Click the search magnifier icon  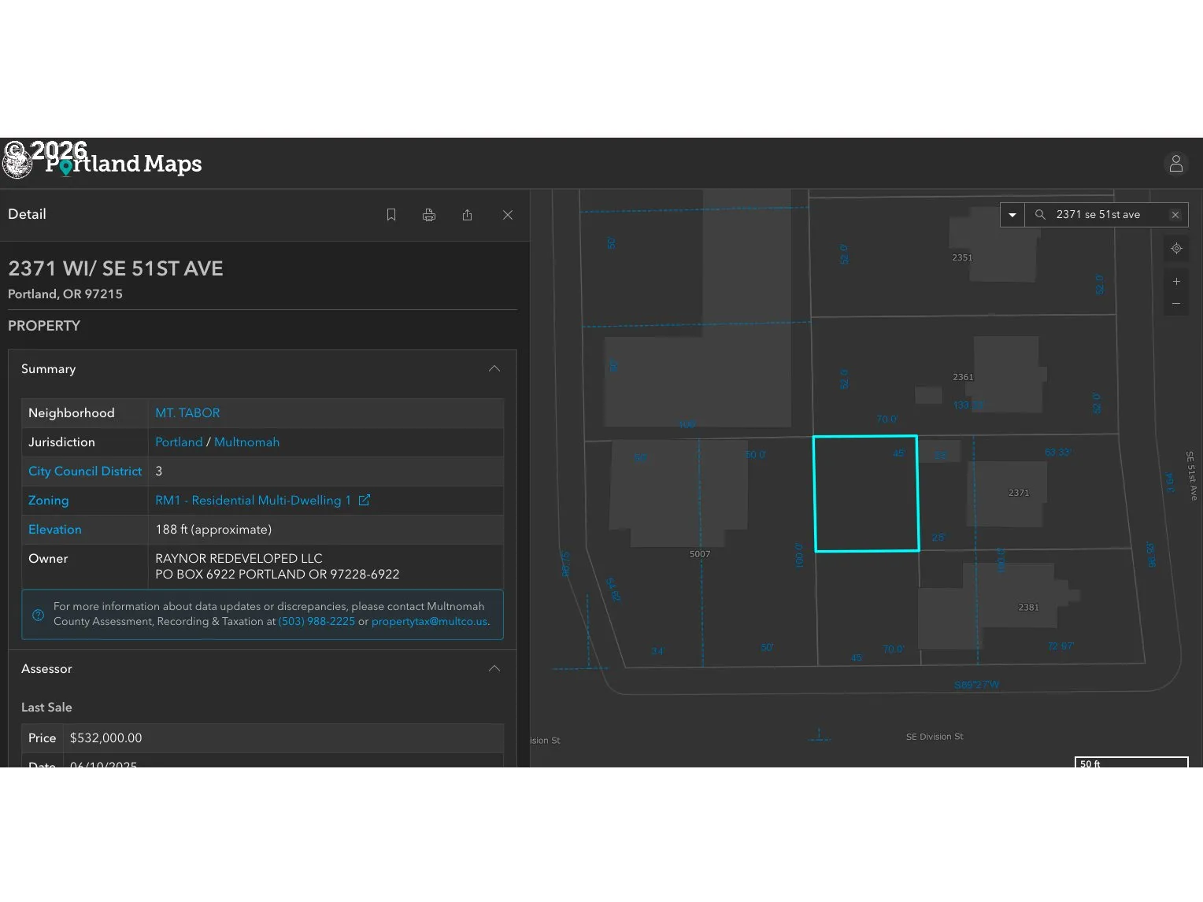point(1040,215)
